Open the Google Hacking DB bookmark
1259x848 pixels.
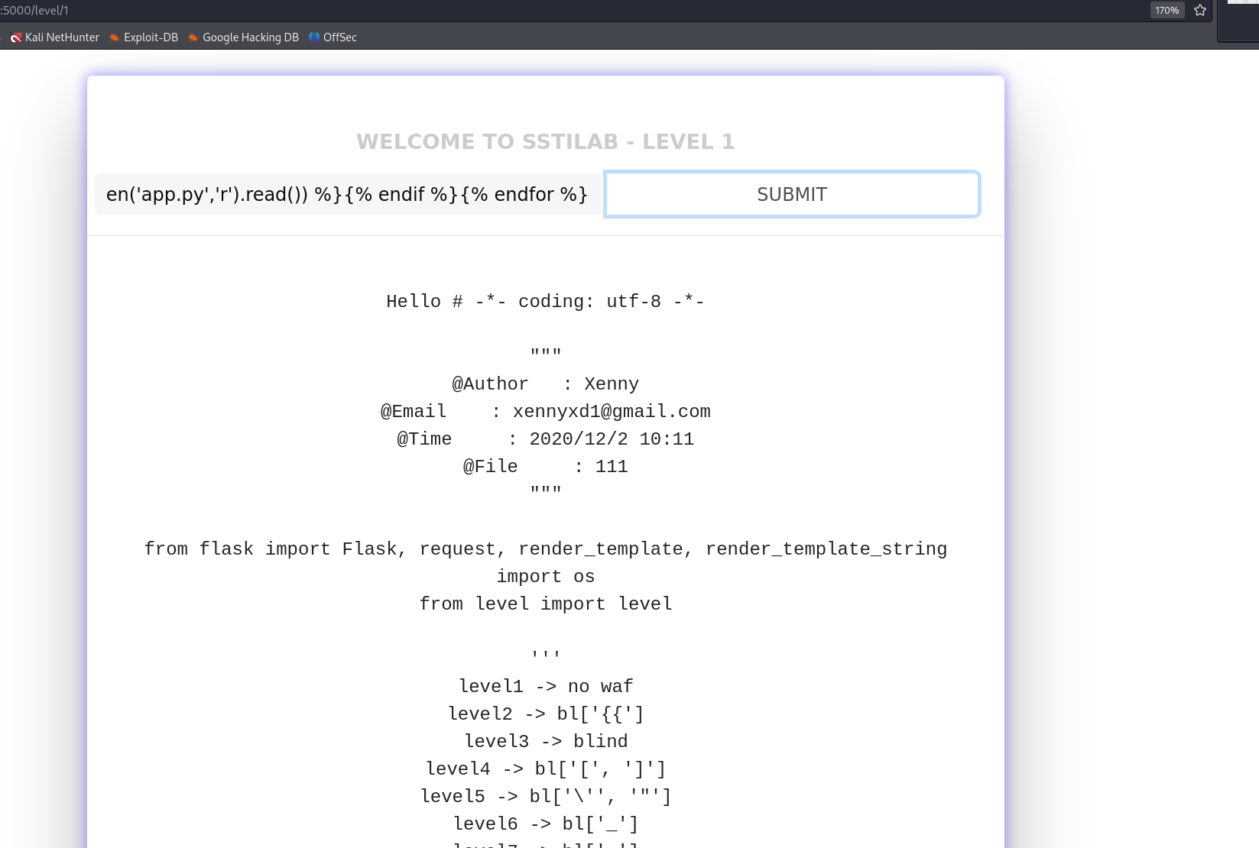tap(243, 37)
